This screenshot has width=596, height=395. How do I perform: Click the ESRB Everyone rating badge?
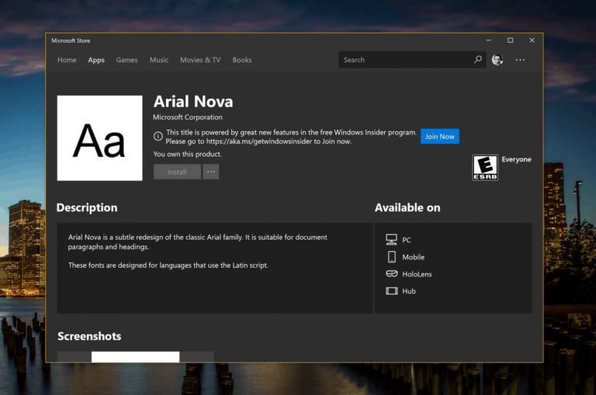pyautogui.click(x=485, y=168)
